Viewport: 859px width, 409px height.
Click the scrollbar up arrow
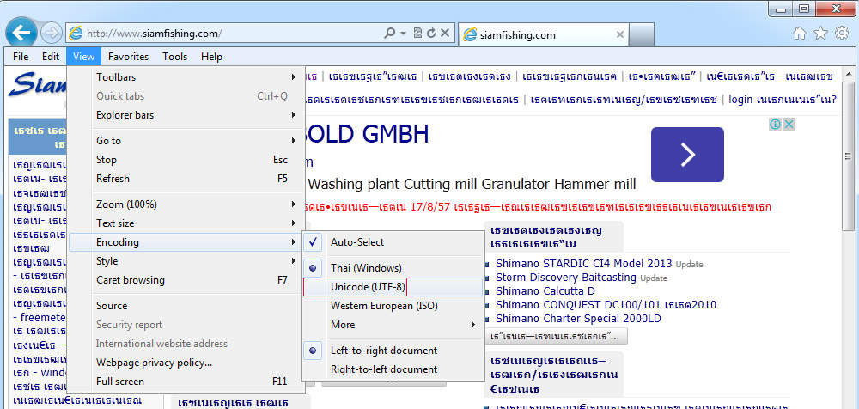(848, 74)
